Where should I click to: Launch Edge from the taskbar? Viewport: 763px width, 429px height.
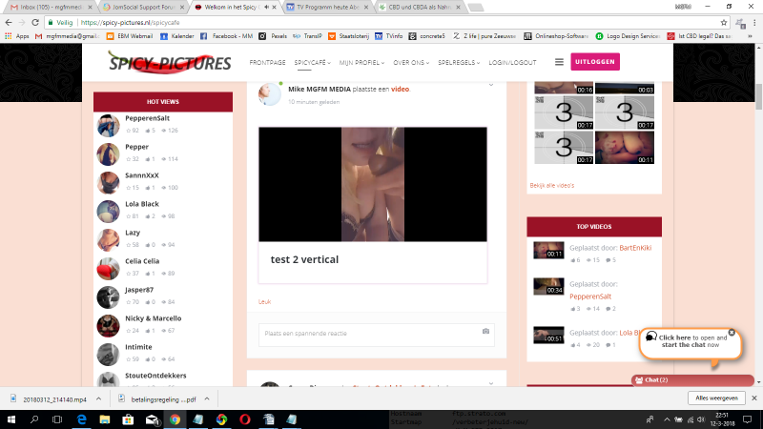(x=81, y=419)
